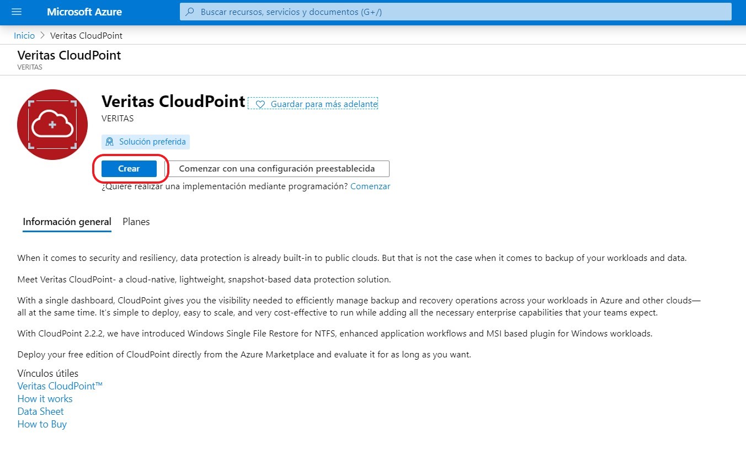Click the heart icon to save for later

(260, 104)
